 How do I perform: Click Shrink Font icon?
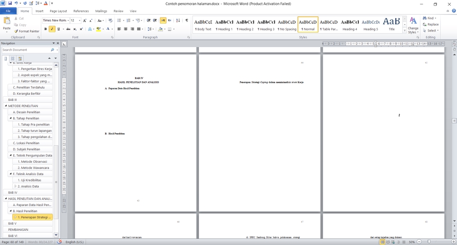[x=90, y=20]
